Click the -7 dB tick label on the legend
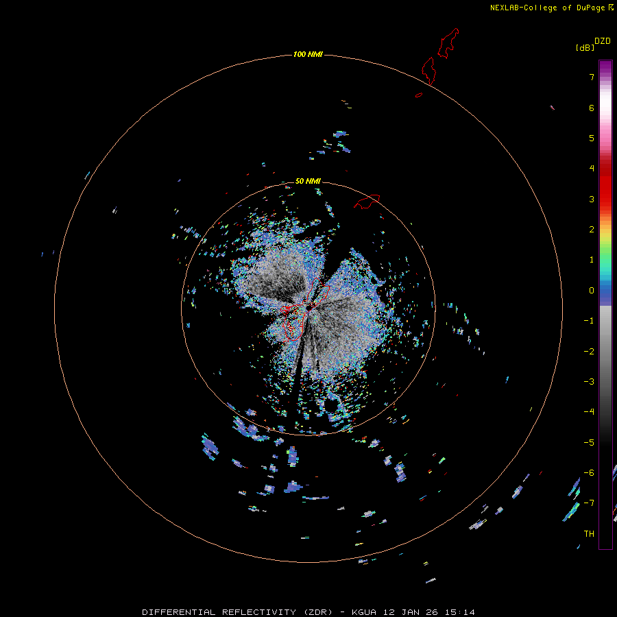 589,503
